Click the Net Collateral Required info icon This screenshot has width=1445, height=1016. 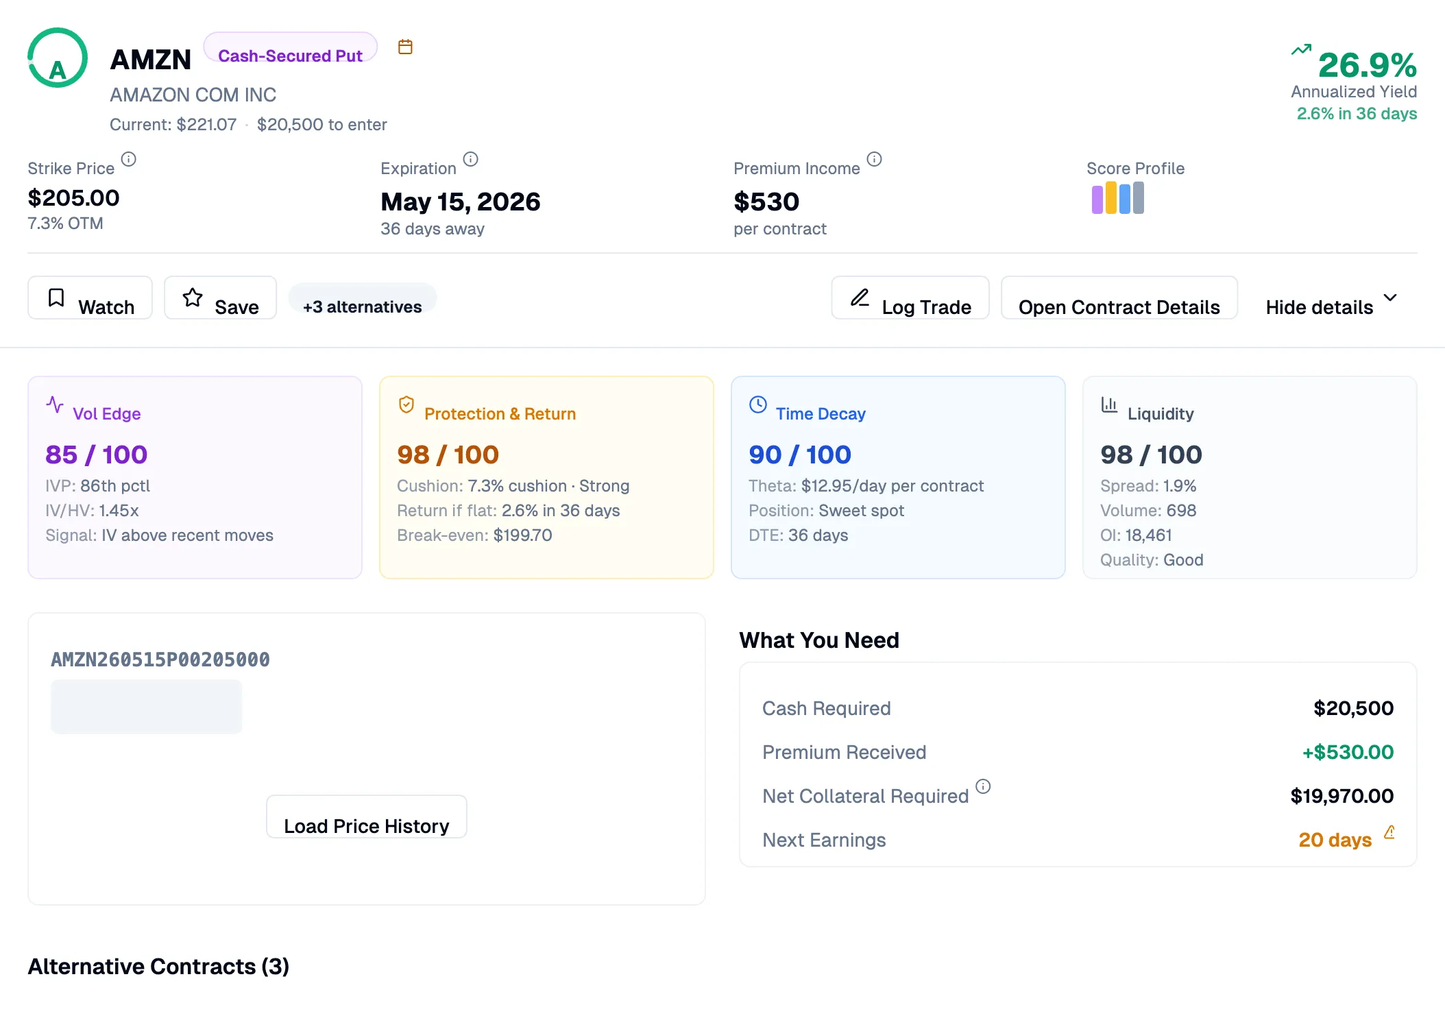point(983,786)
